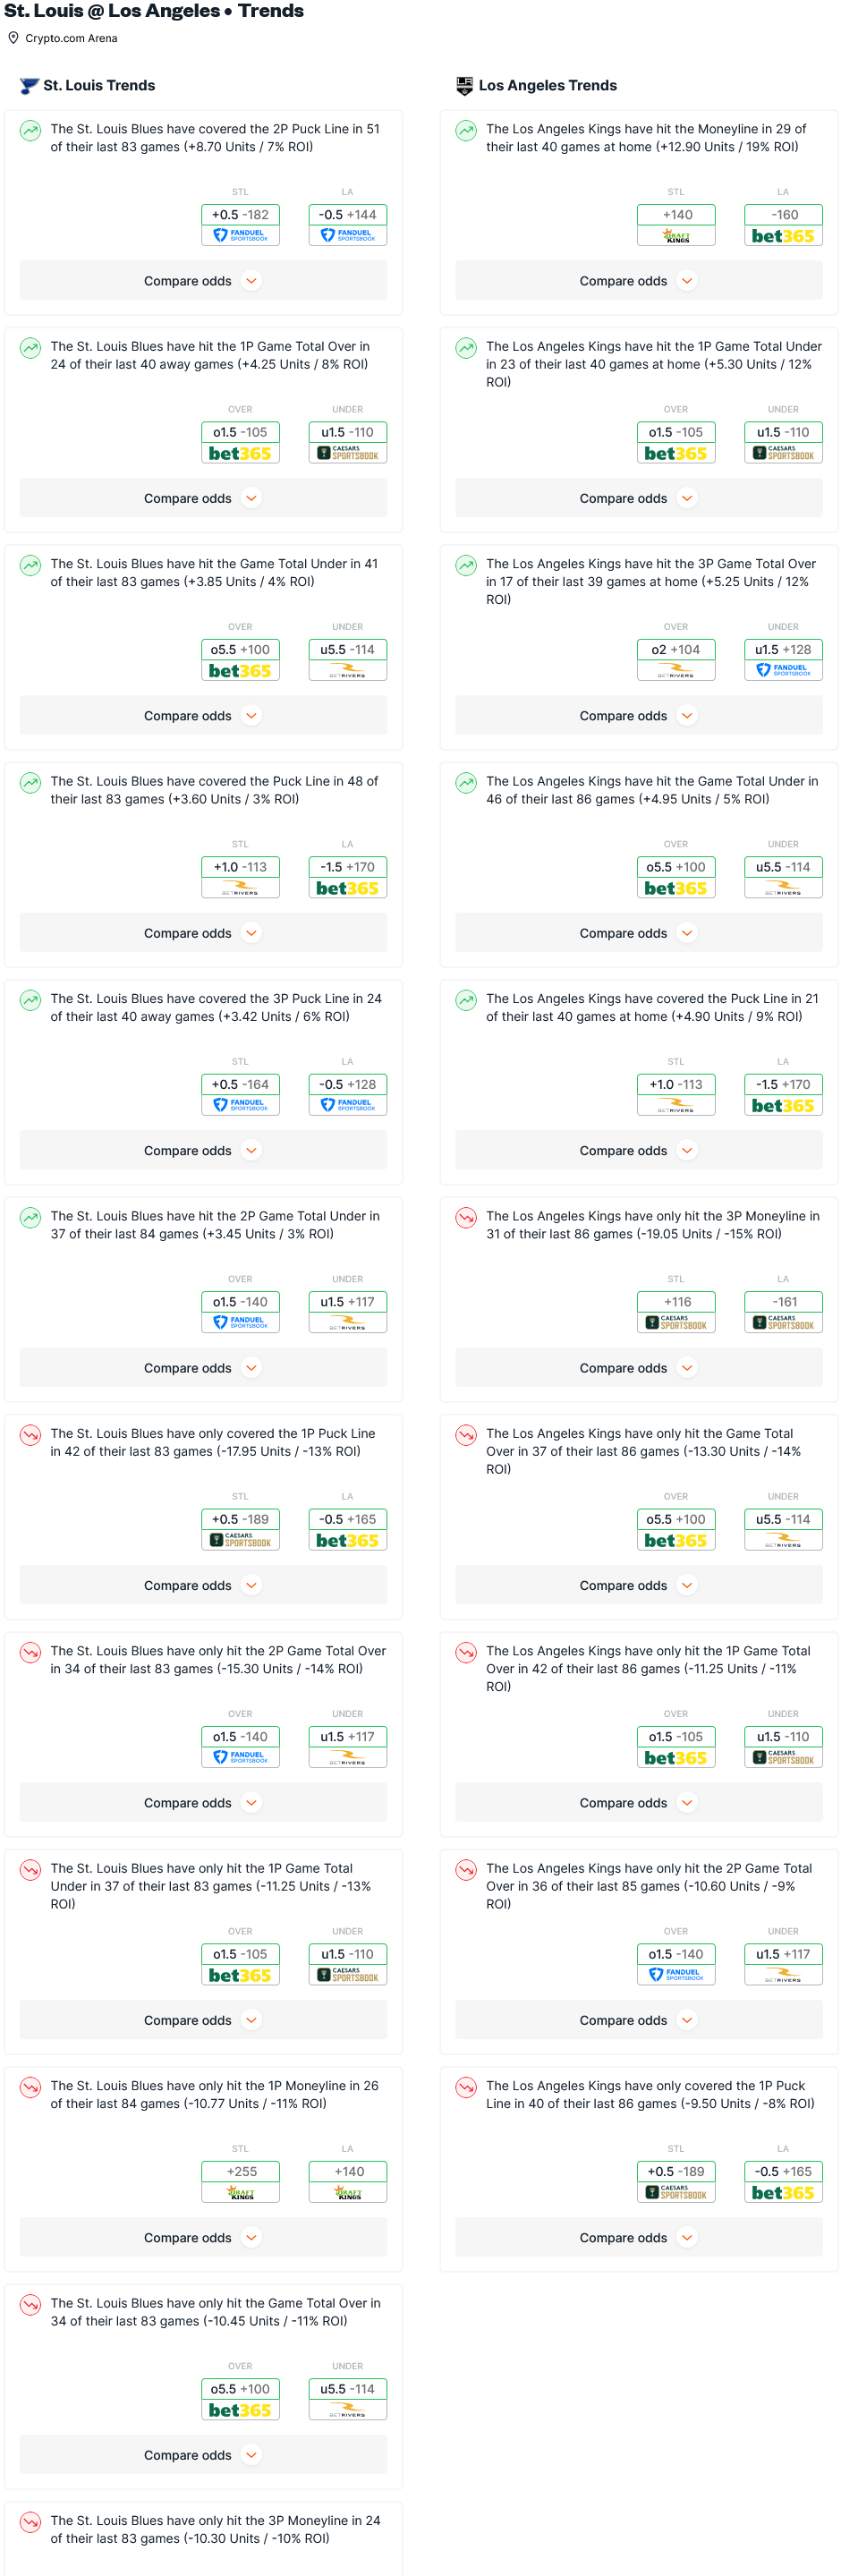Select the -0.5 +144 LA puck line odds
841x2576 pixels.
click(347, 215)
